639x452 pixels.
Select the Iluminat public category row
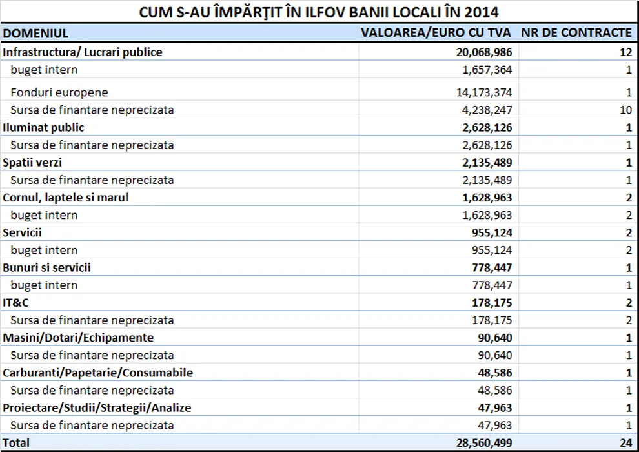pos(44,127)
